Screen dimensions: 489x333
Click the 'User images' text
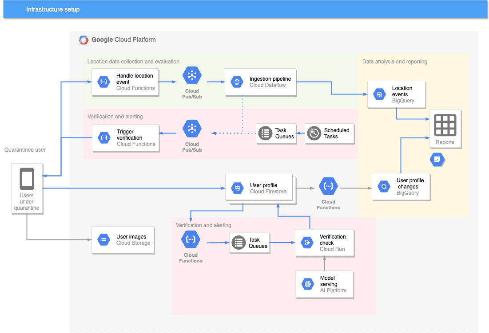coord(131,237)
